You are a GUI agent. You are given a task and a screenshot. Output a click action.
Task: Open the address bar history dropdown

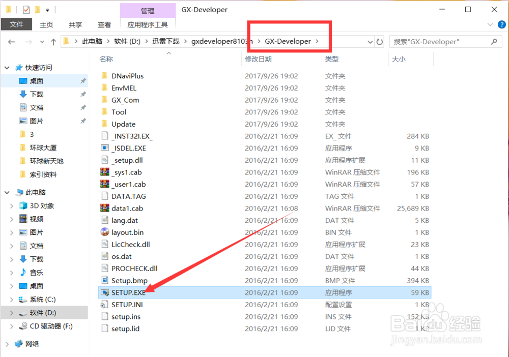[370, 42]
